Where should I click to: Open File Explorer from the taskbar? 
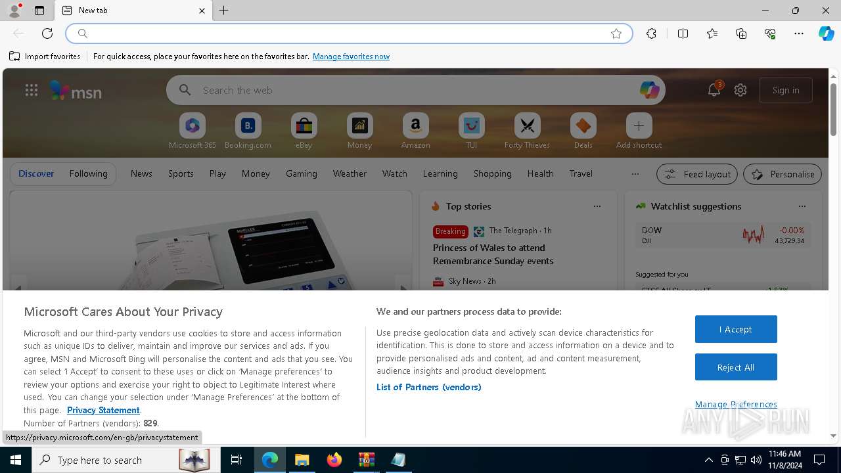pyautogui.click(x=302, y=460)
